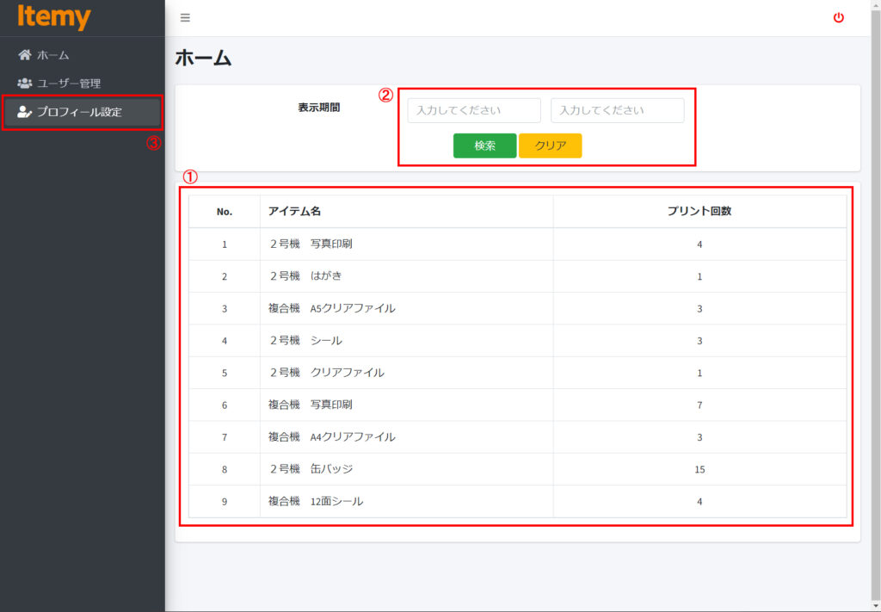The height and width of the screenshot is (612, 881).
Task: Click the vertical scrollbar on the right
Action: coord(875,301)
